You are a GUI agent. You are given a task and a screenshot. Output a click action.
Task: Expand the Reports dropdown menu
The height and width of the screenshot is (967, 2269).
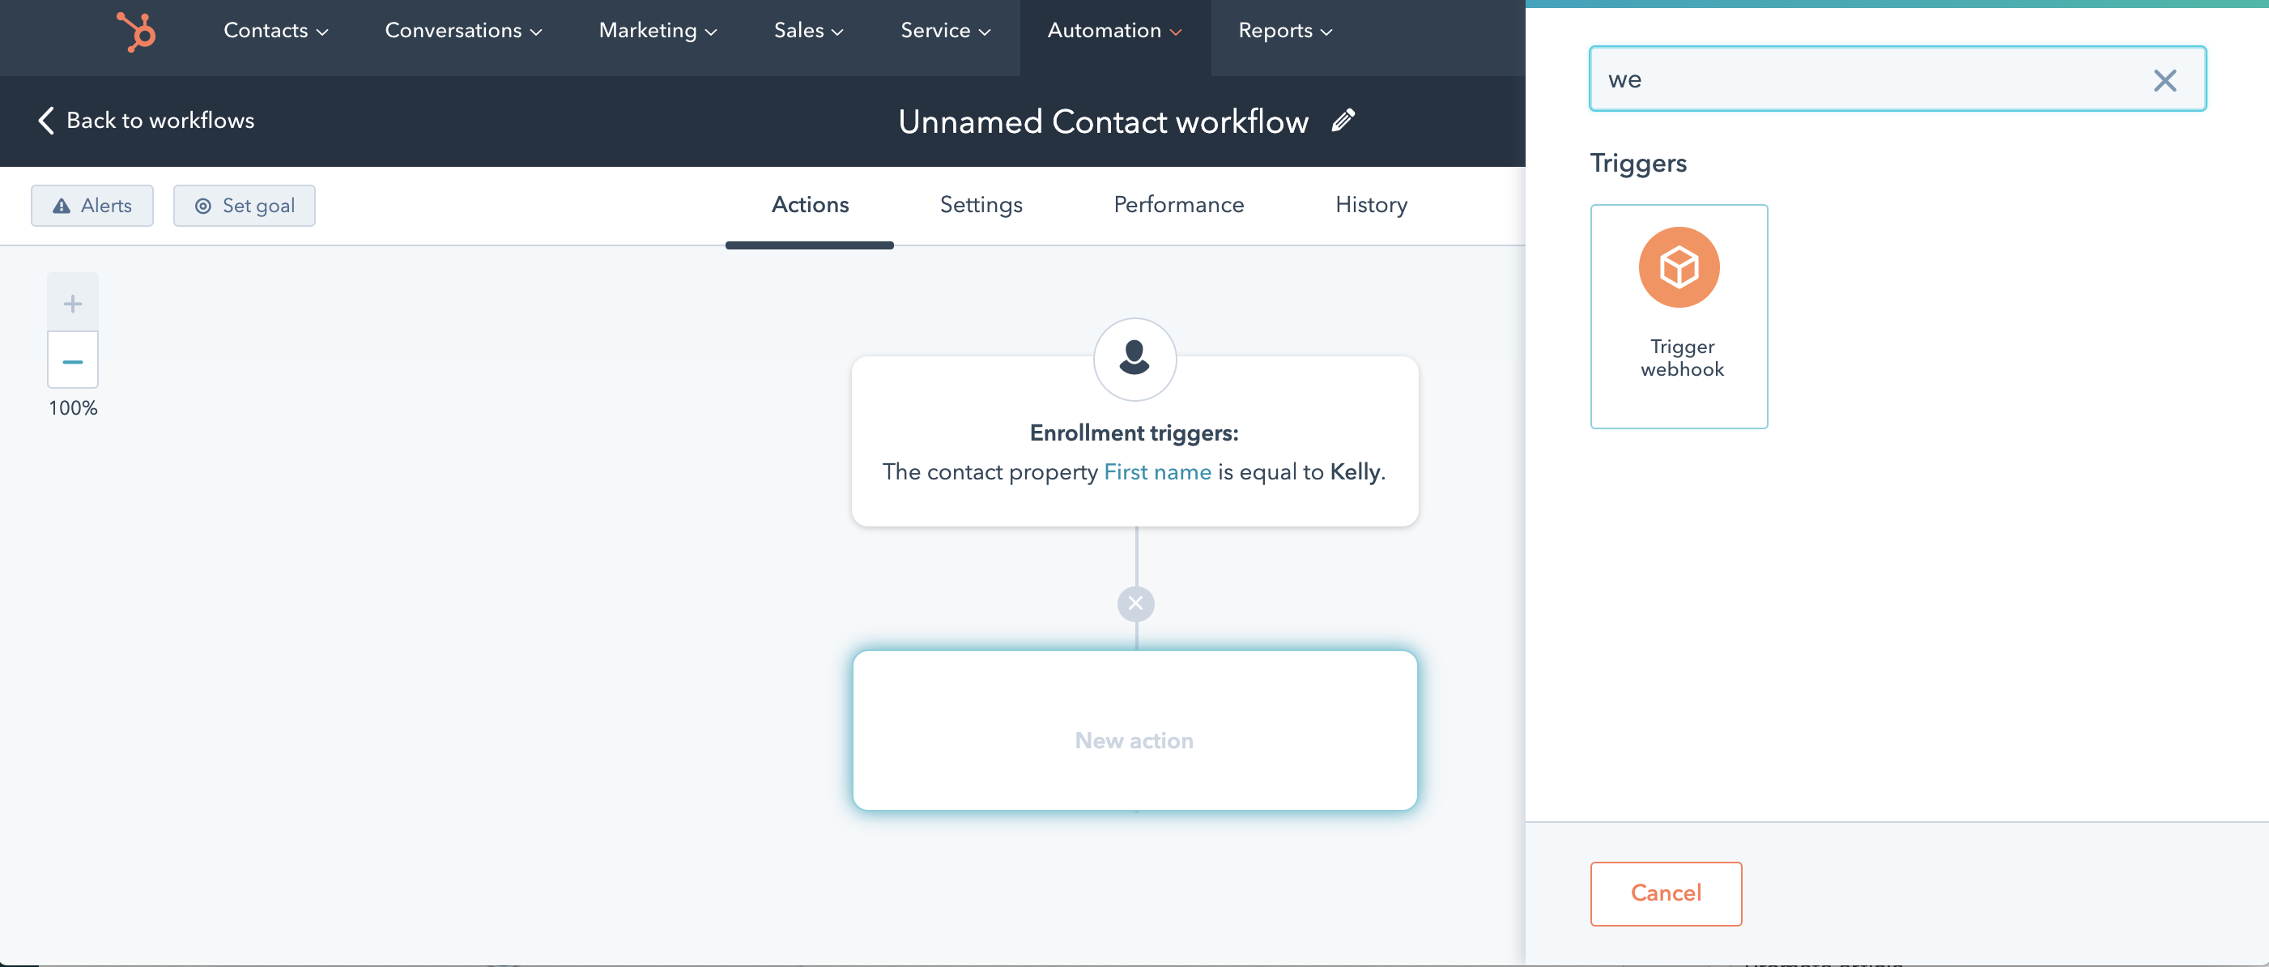(1284, 31)
